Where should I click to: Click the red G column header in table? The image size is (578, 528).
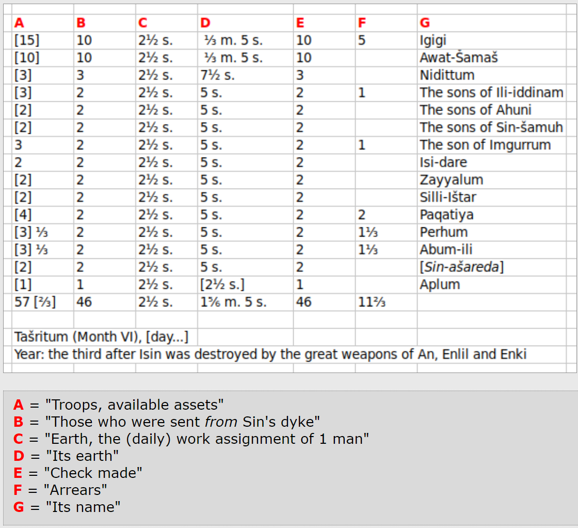425,23
